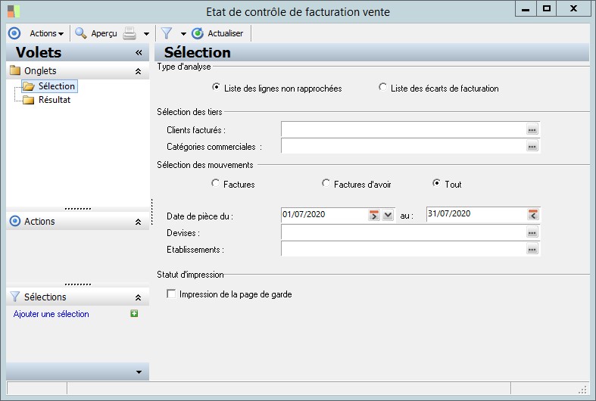This screenshot has height=401, width=596.
Task: Click the filter funnel icon
Action: [167, 33]
